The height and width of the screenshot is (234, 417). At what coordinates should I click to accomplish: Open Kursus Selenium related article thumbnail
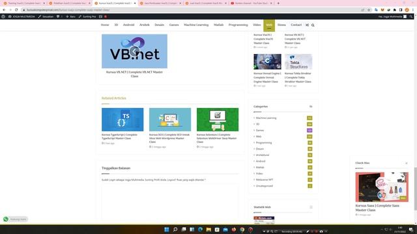218,120
